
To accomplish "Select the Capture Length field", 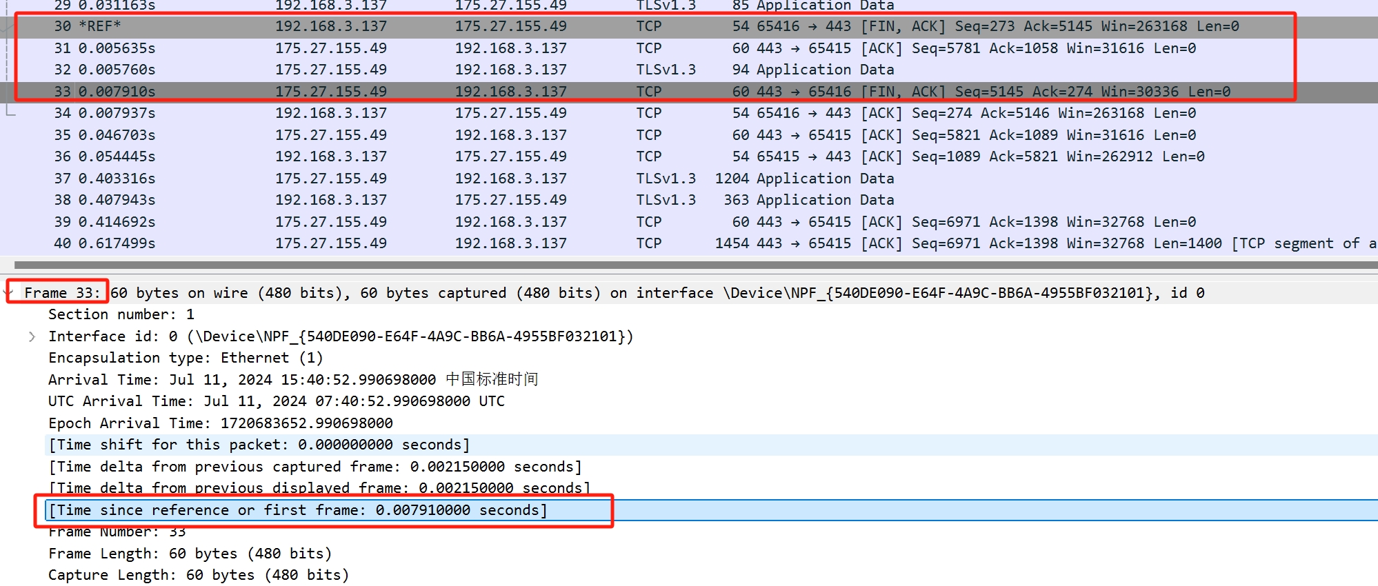I will pyautogui.click(x=199, y=575).
